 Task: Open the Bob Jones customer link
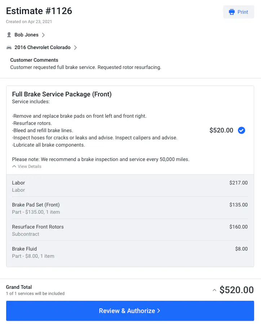(26, 35)
